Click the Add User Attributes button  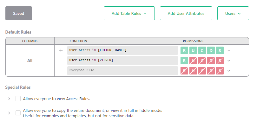pos(186,13)
